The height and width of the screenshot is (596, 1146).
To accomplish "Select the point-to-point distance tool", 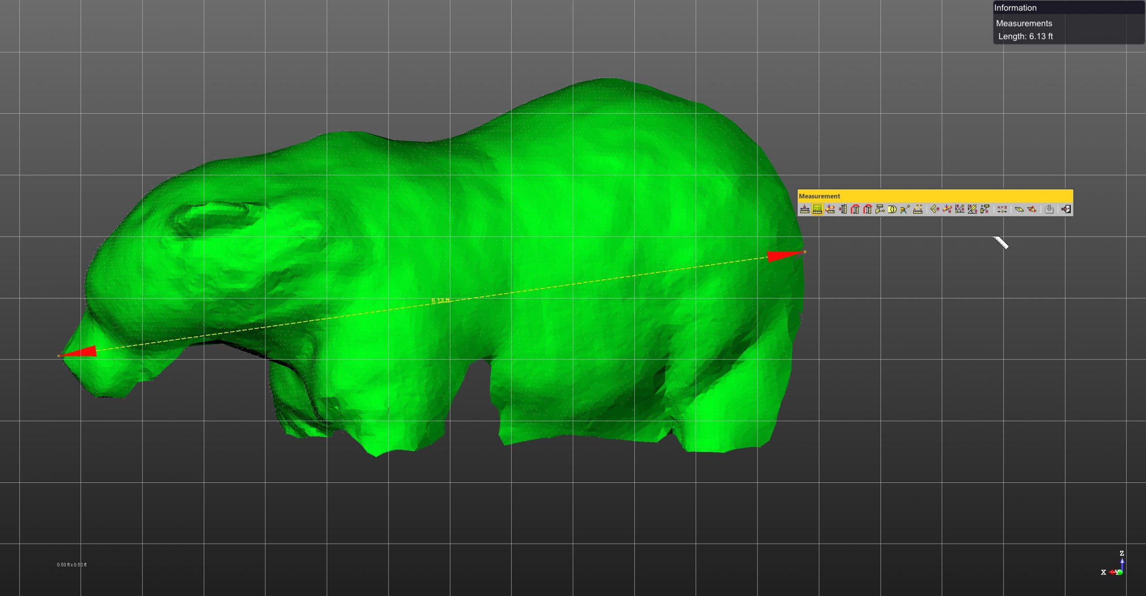I will point(830,209).
